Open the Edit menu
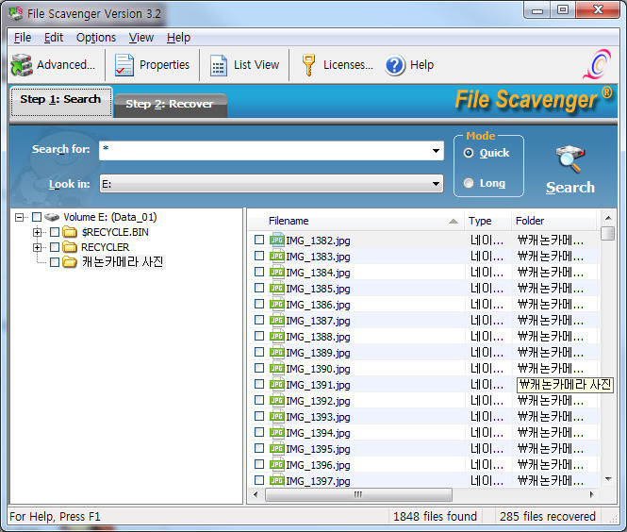Image resolution: width=627 pixels, height=532 pixels. coord(54,38)
